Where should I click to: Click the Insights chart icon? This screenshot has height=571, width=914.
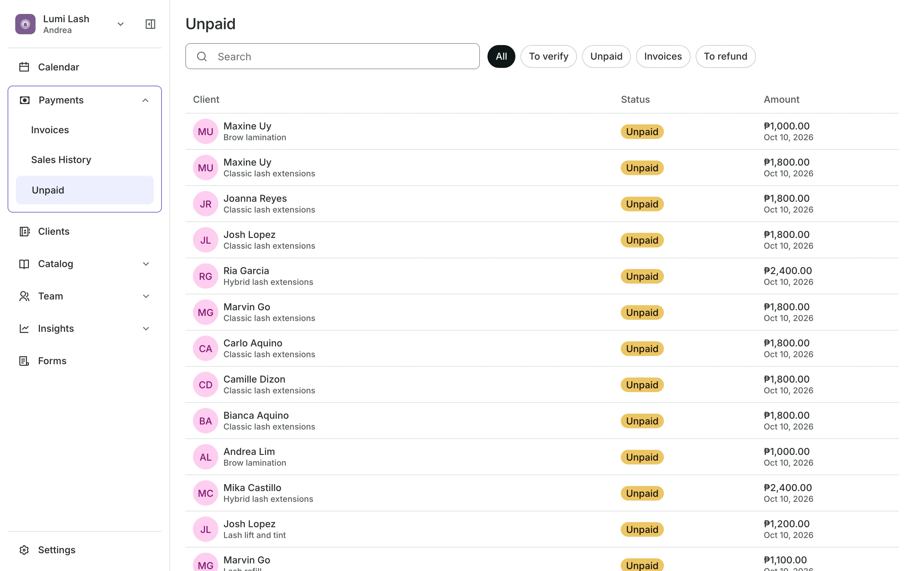(24, 329)
